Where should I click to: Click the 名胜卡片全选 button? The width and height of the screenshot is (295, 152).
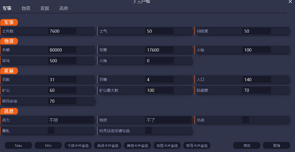167,145
